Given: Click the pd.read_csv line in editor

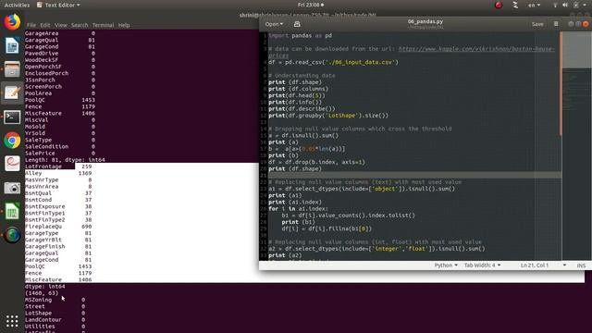Looking at the screenshot, I should [333, 62].
